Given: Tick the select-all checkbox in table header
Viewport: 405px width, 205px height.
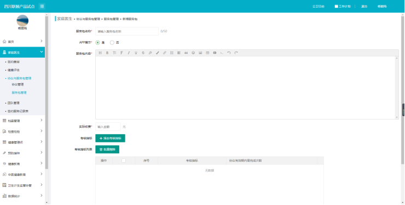Looking at the screenshot, I should (124, 161).
